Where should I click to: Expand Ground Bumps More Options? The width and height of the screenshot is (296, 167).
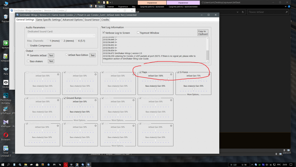click(80, 120)
